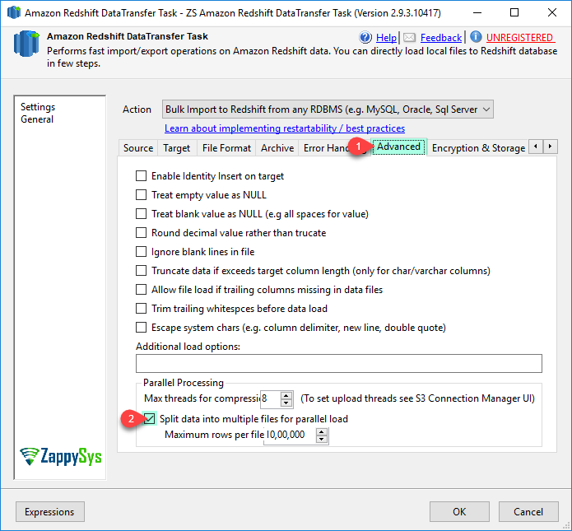Maximize the dialog window

(514, 13)
